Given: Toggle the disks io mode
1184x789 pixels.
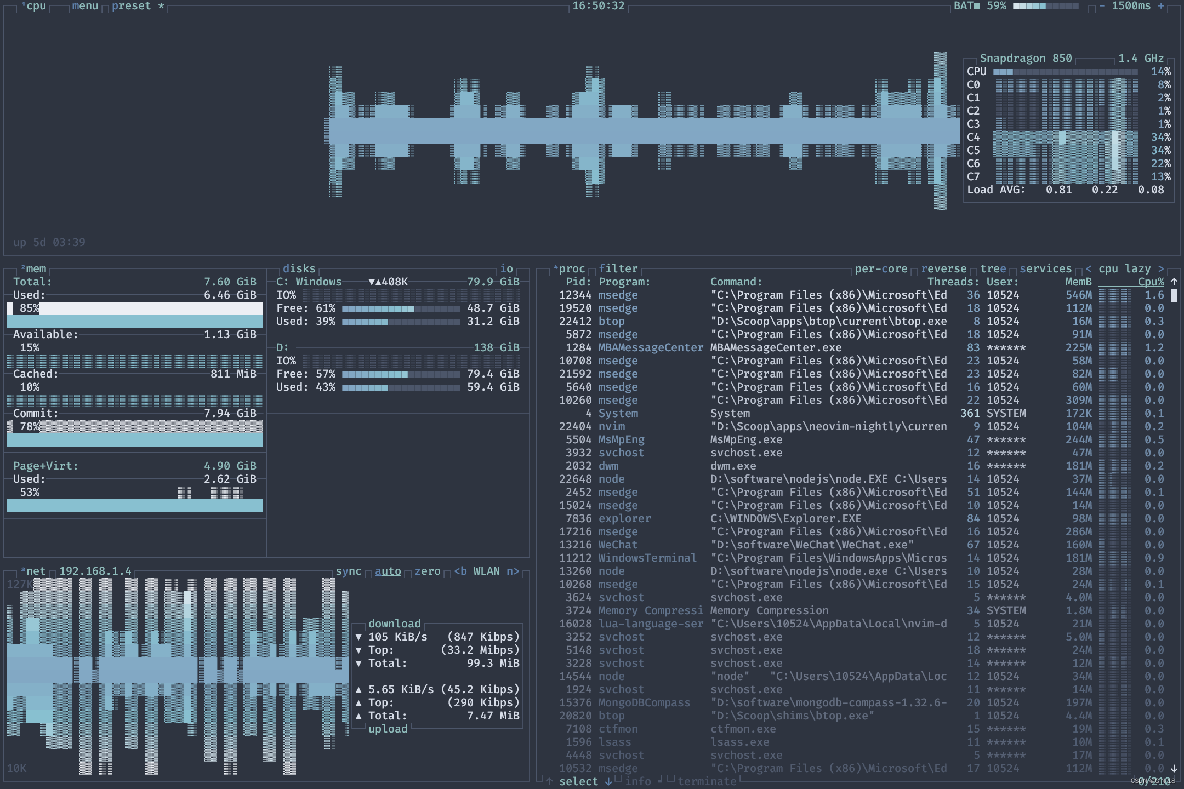Looking at the screenshot, I should [506, 268].
